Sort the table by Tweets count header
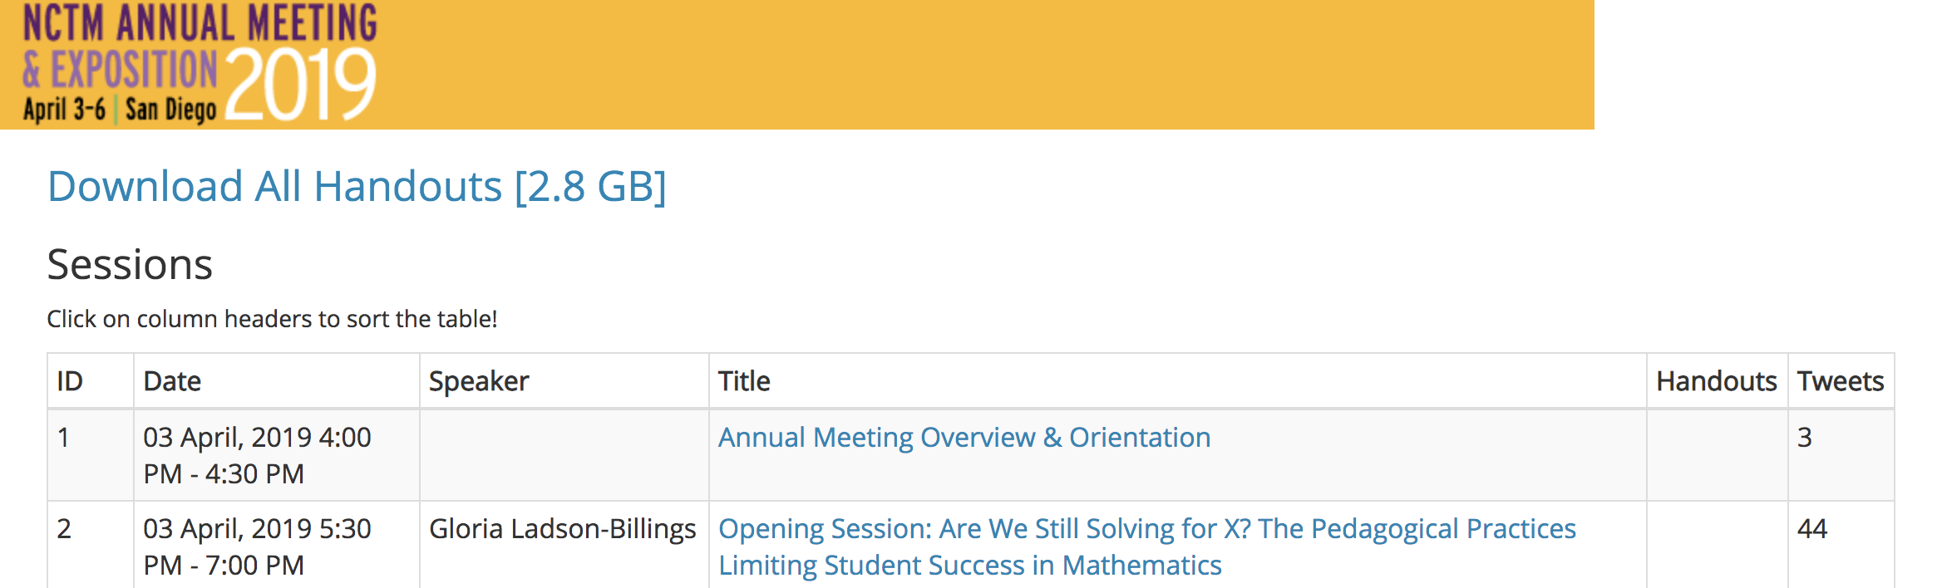Image resolution: width=1942 pixels, height=588 pixels. point(1840,381)
